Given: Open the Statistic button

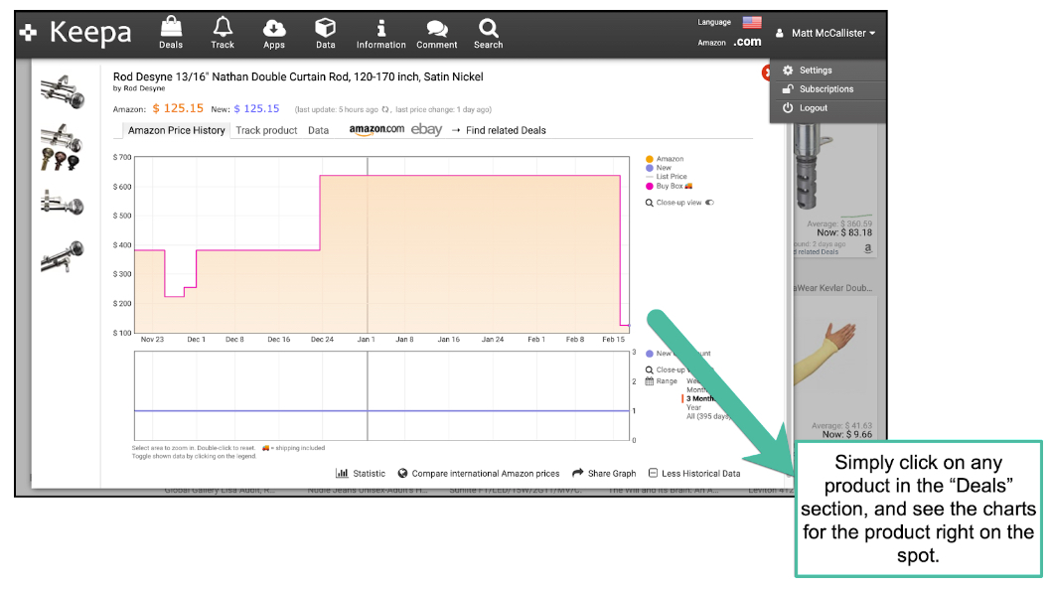Looking at the screenshot, I should click(x=361, y=474).
